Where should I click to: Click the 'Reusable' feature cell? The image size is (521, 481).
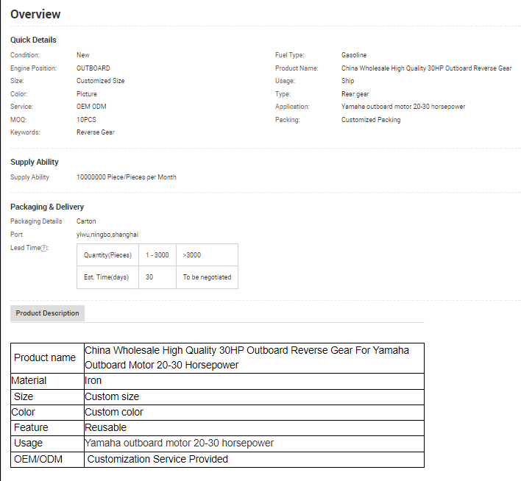(106, 427)
